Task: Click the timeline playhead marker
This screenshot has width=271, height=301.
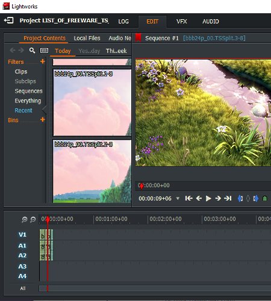Action: tap(48, 219)
